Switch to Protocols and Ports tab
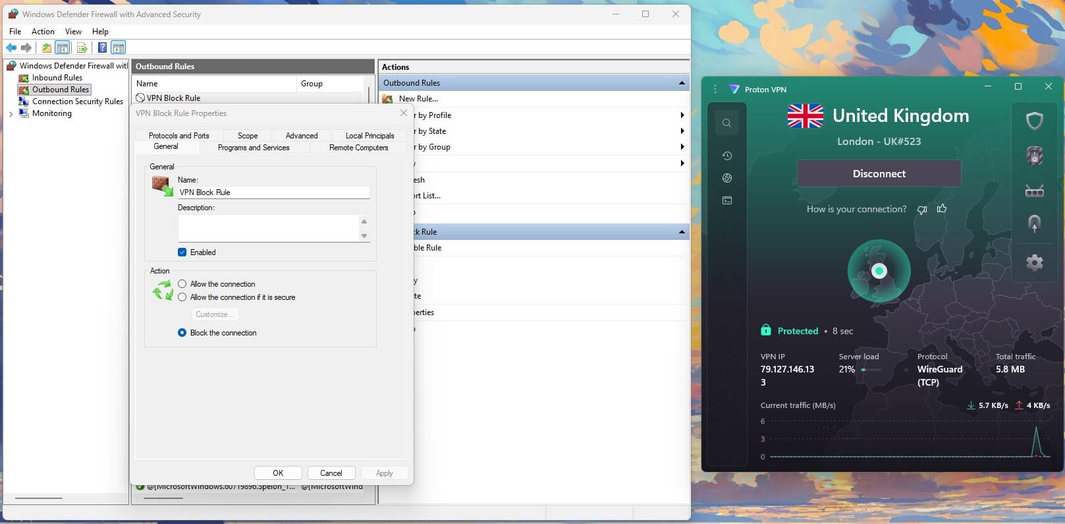1065x524 pixels. [179, 136]
